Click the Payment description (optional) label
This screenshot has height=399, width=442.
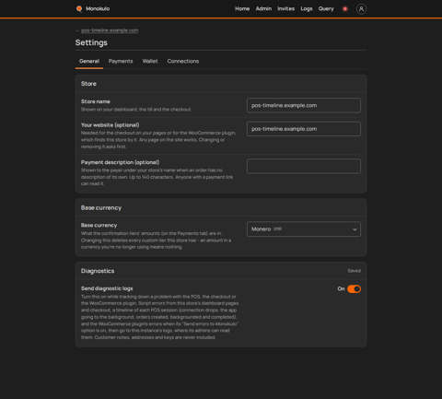coord(120,162)
